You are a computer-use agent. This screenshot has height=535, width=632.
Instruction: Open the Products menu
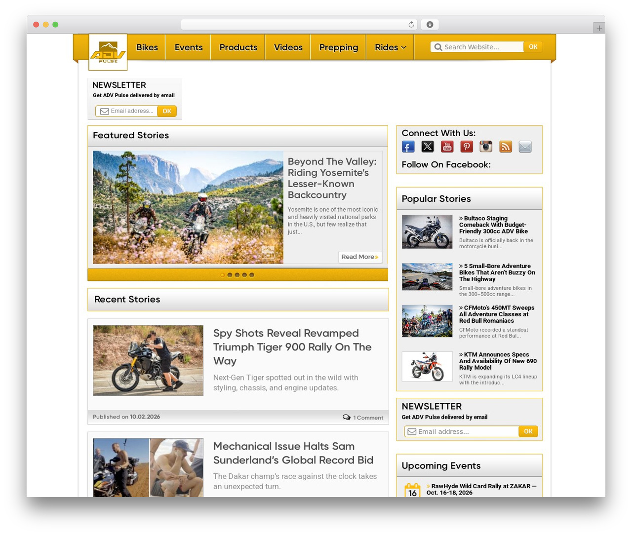point(238,47)
